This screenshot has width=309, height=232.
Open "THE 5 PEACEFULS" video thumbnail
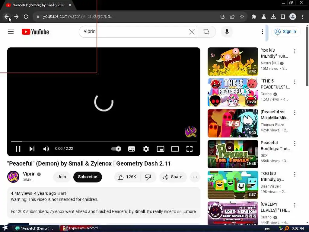(x=233, y=92)
